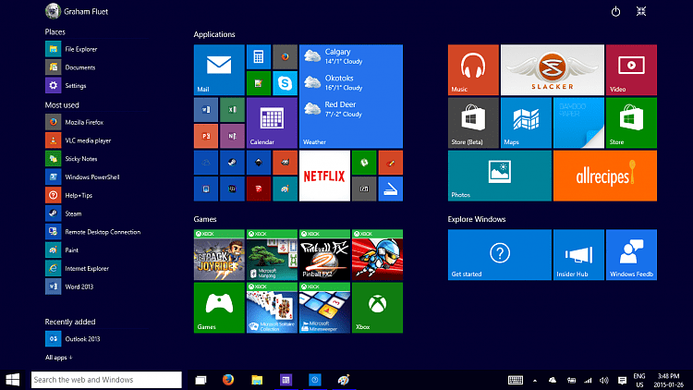Open the Maps tile
Screen dimensions: 693x390
click(x=526, y=123)
